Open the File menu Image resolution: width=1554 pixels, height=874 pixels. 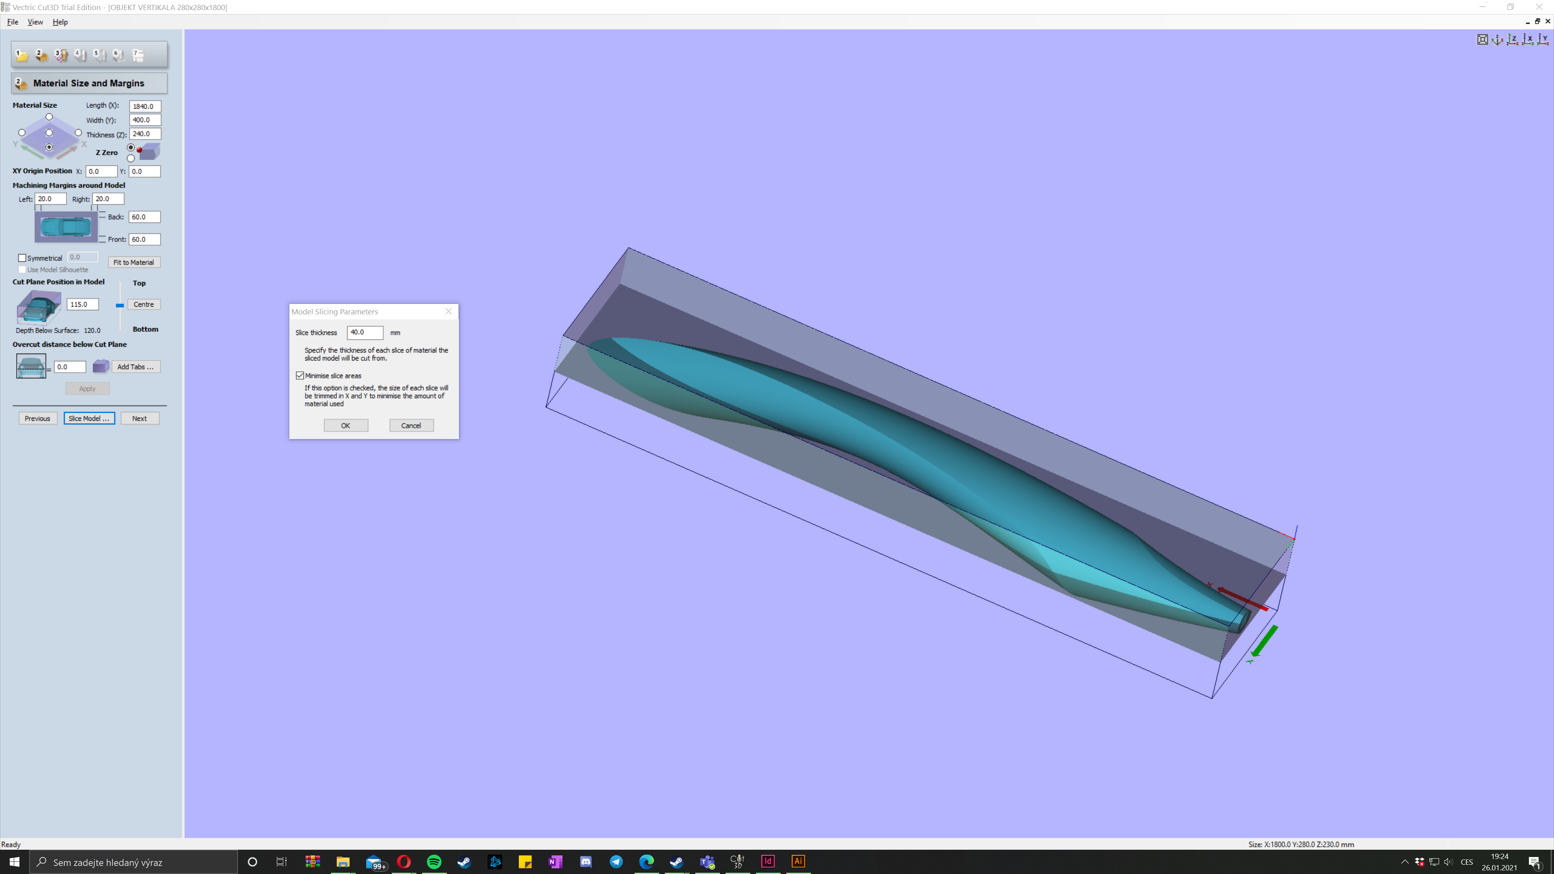12,22
